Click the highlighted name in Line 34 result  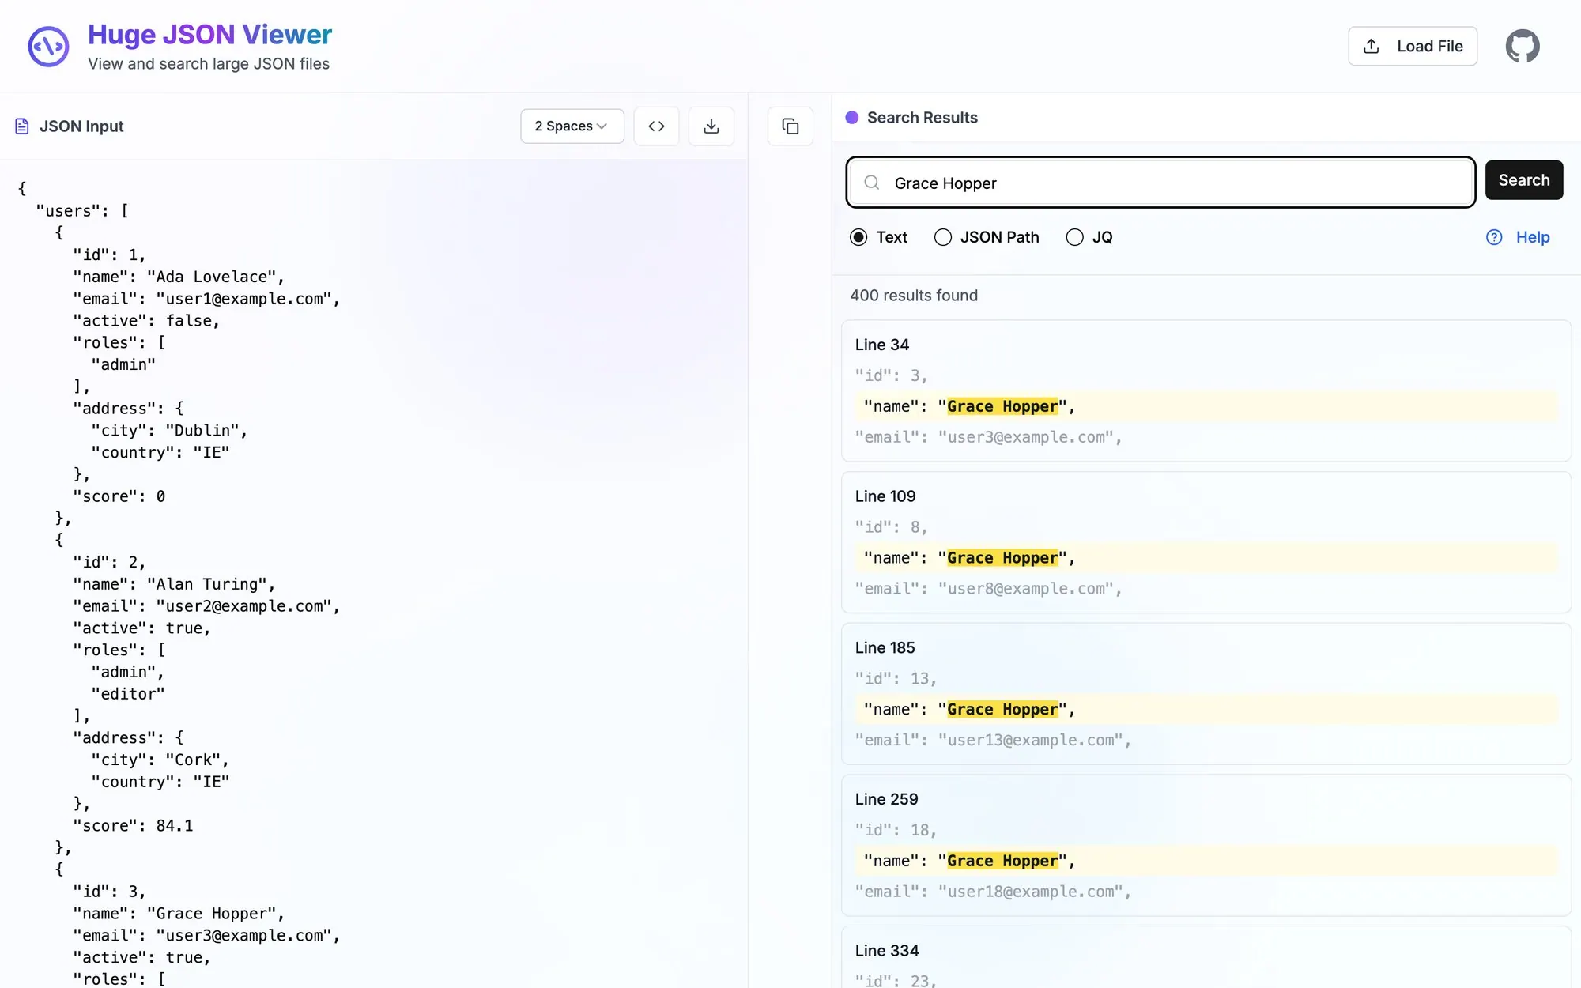click(1002, 406)
